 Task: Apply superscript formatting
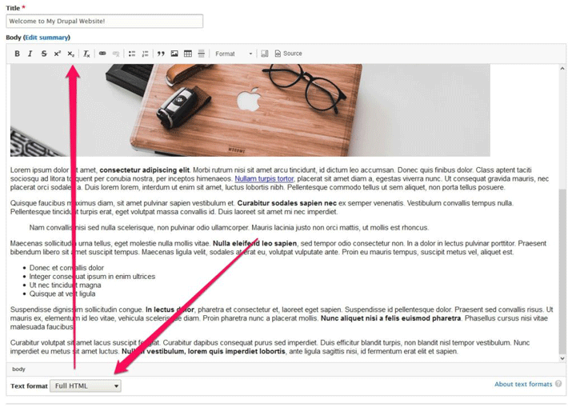click(58, 54)
